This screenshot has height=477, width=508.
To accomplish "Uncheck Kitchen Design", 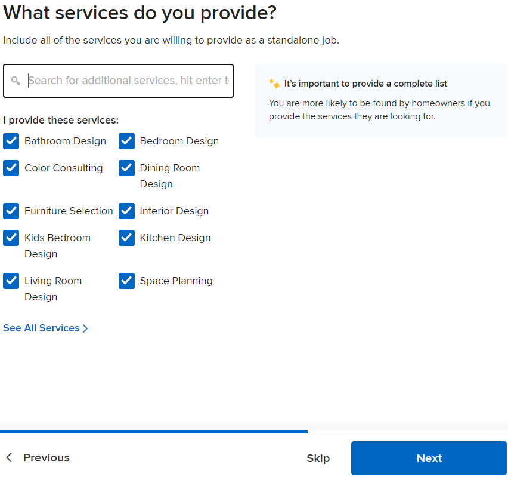I will (126, 238).
